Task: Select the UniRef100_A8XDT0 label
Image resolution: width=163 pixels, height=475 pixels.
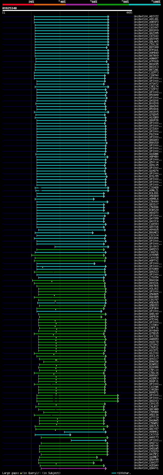Action: pos(146,213)
